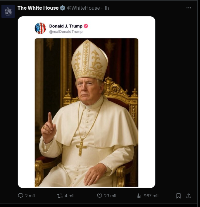The height and width of the screenshot is (207, 200).
Task: Expand the embedded image in the post
Action: point(86,113)
